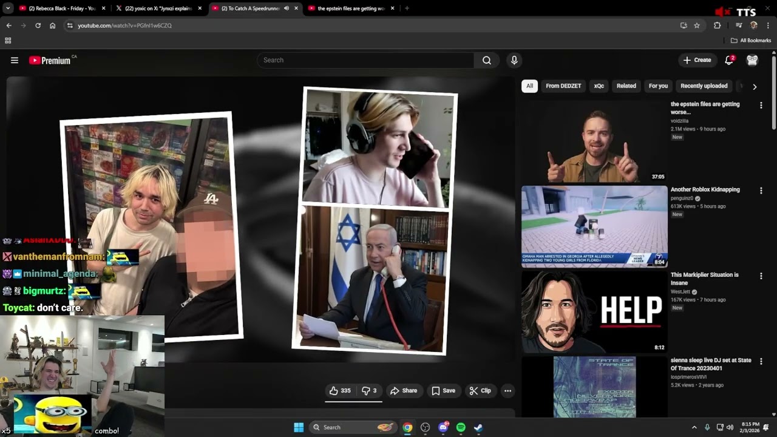The image size is (777, 437).
Task: Click the site info icon in address bar
Action: coord(70,25)
